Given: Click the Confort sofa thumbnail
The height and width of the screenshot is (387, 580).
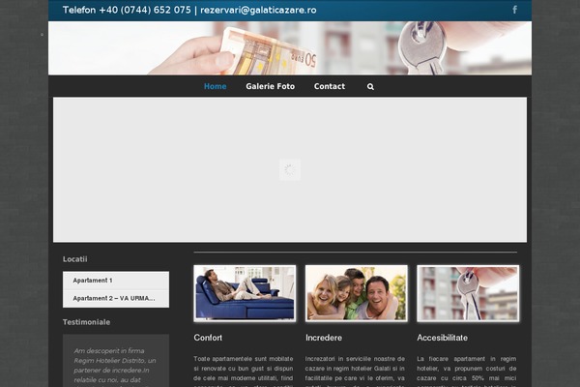Looking at the screenshot, I should click(245, 293).
